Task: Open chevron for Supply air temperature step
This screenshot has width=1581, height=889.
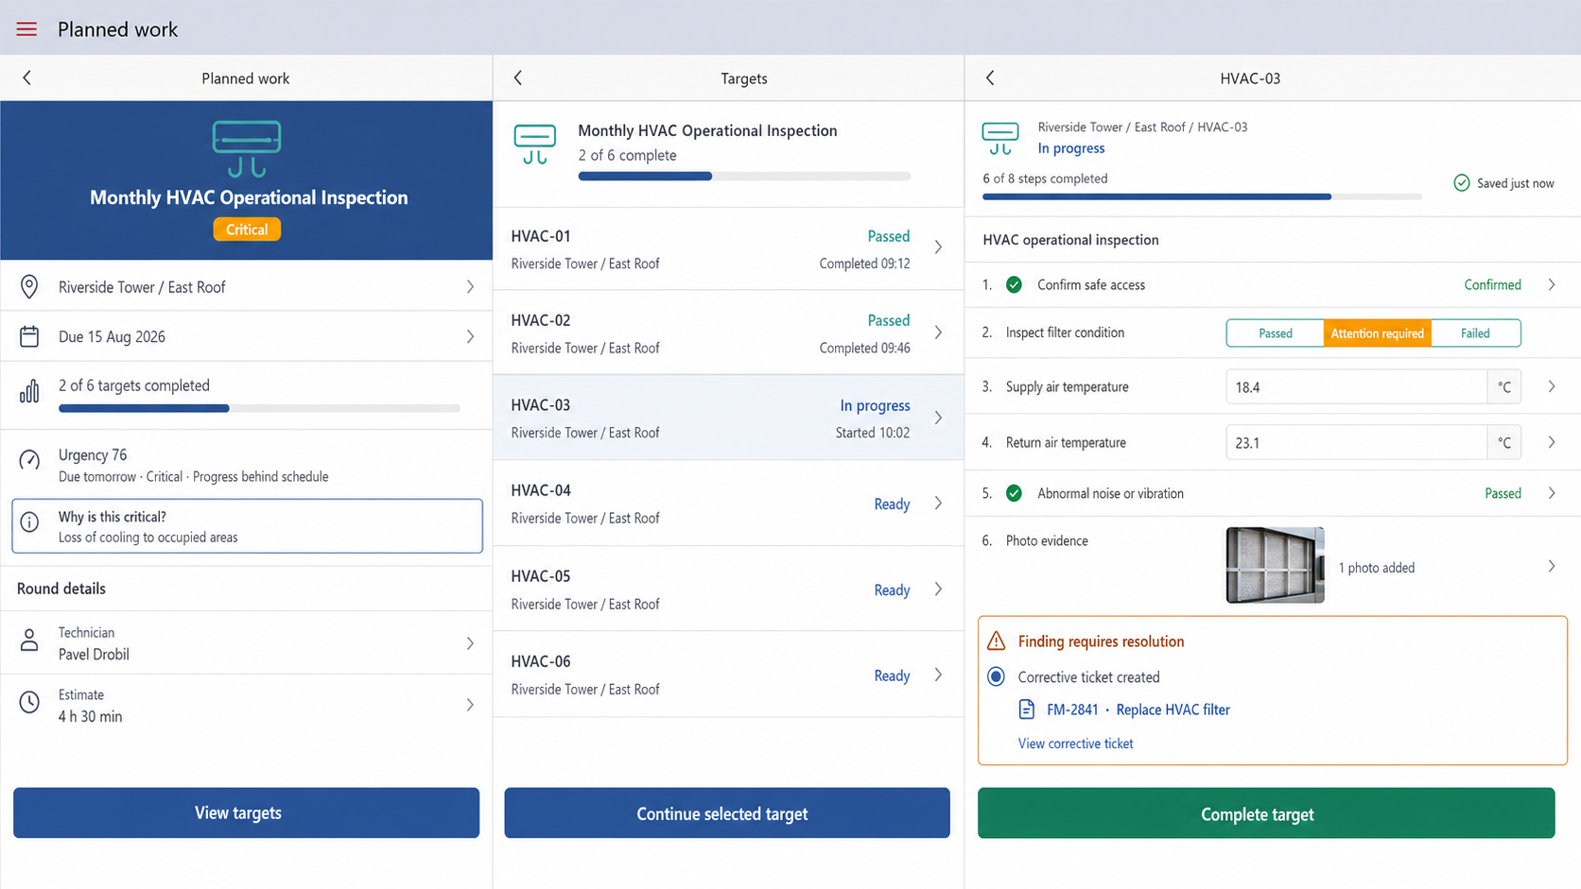Action: 1552,386
